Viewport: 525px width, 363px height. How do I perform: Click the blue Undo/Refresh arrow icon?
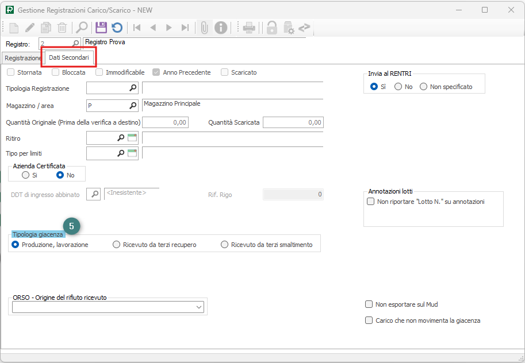[x=117, y=28]
